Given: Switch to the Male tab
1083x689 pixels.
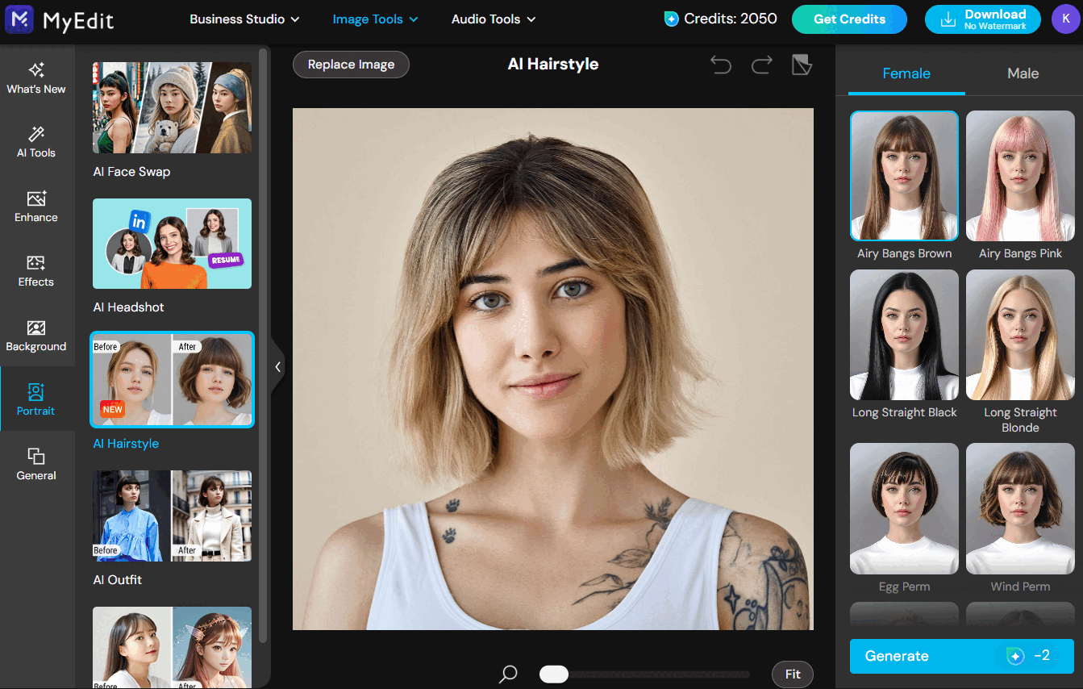Looking at the screenshot, I should pos(1023,73).
